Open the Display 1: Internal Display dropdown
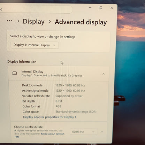 35,45
